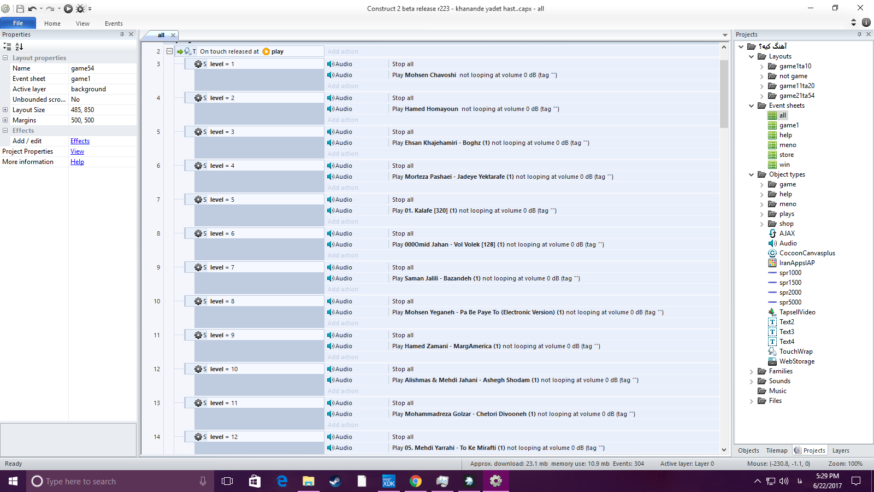
Task: Click the Save icon in quick access toolbar
Action: (x=20, y=9)
